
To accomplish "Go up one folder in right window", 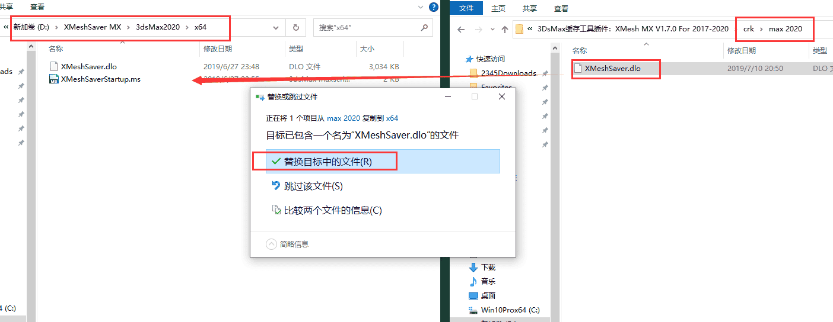I will pos(504,29).
